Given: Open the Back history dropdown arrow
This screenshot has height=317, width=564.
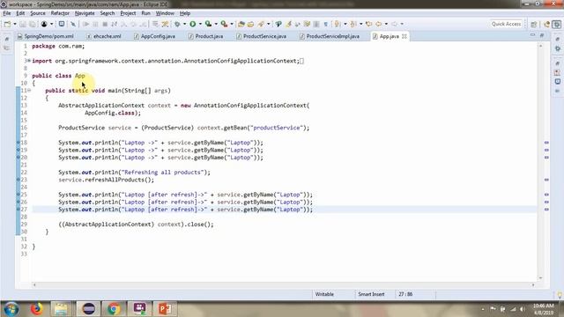Looking at the screenshot, I should (386, 24).
